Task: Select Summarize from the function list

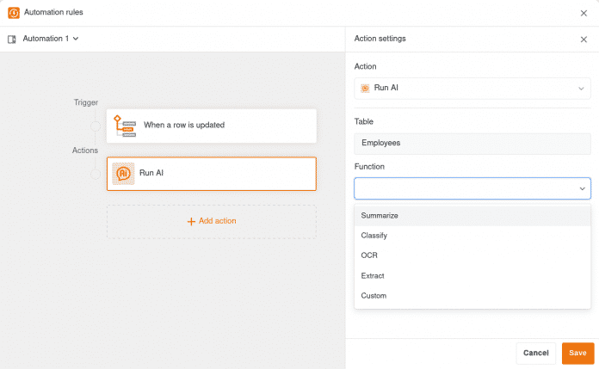Action: tap(380, 215)
